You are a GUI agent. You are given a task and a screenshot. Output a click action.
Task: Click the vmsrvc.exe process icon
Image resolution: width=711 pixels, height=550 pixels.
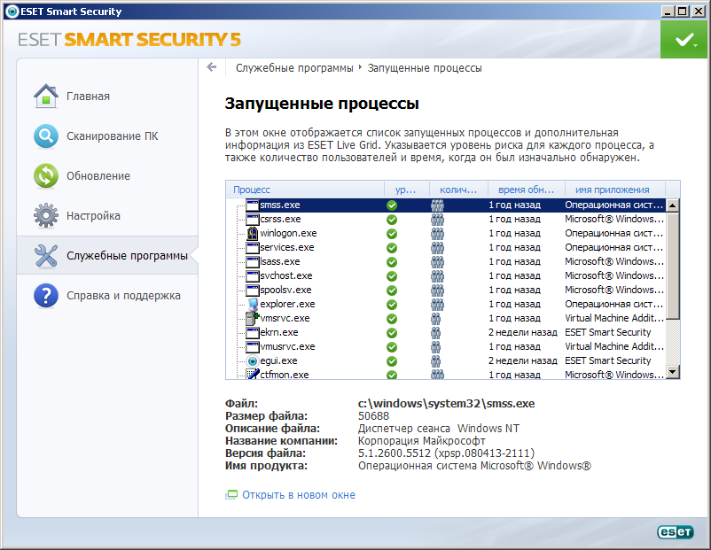tap(252, 318)
